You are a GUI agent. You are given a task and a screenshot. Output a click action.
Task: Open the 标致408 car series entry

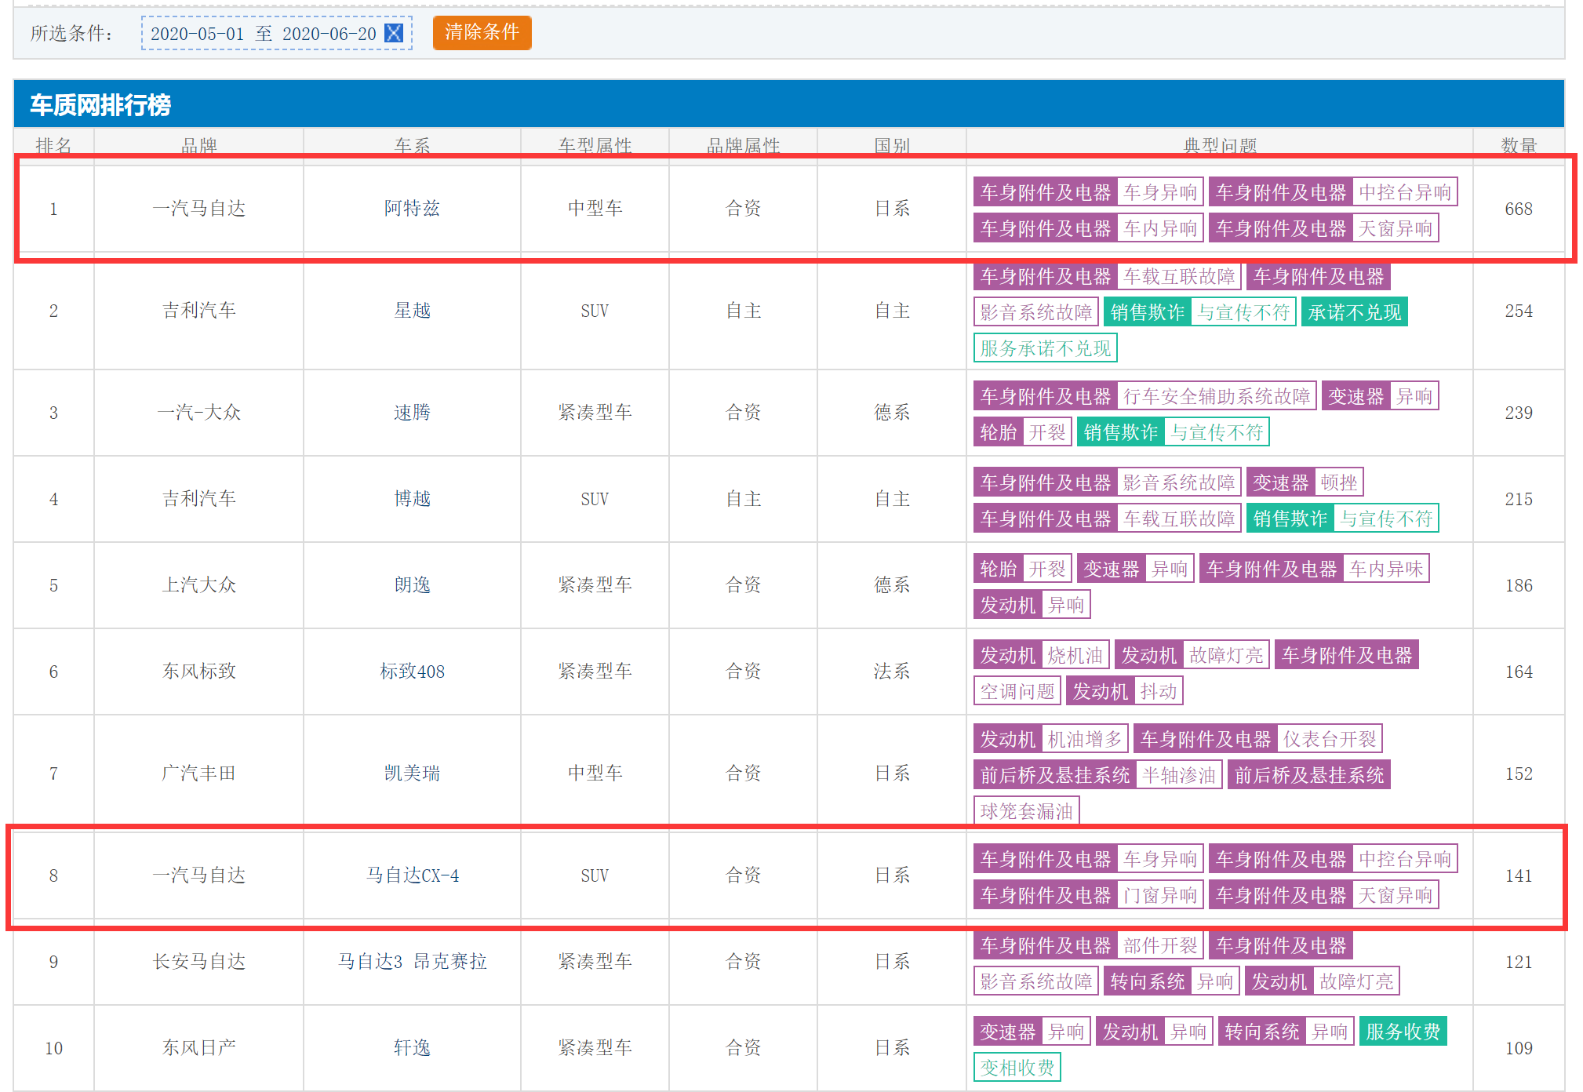pyautogui.click(x=412, y=672)
